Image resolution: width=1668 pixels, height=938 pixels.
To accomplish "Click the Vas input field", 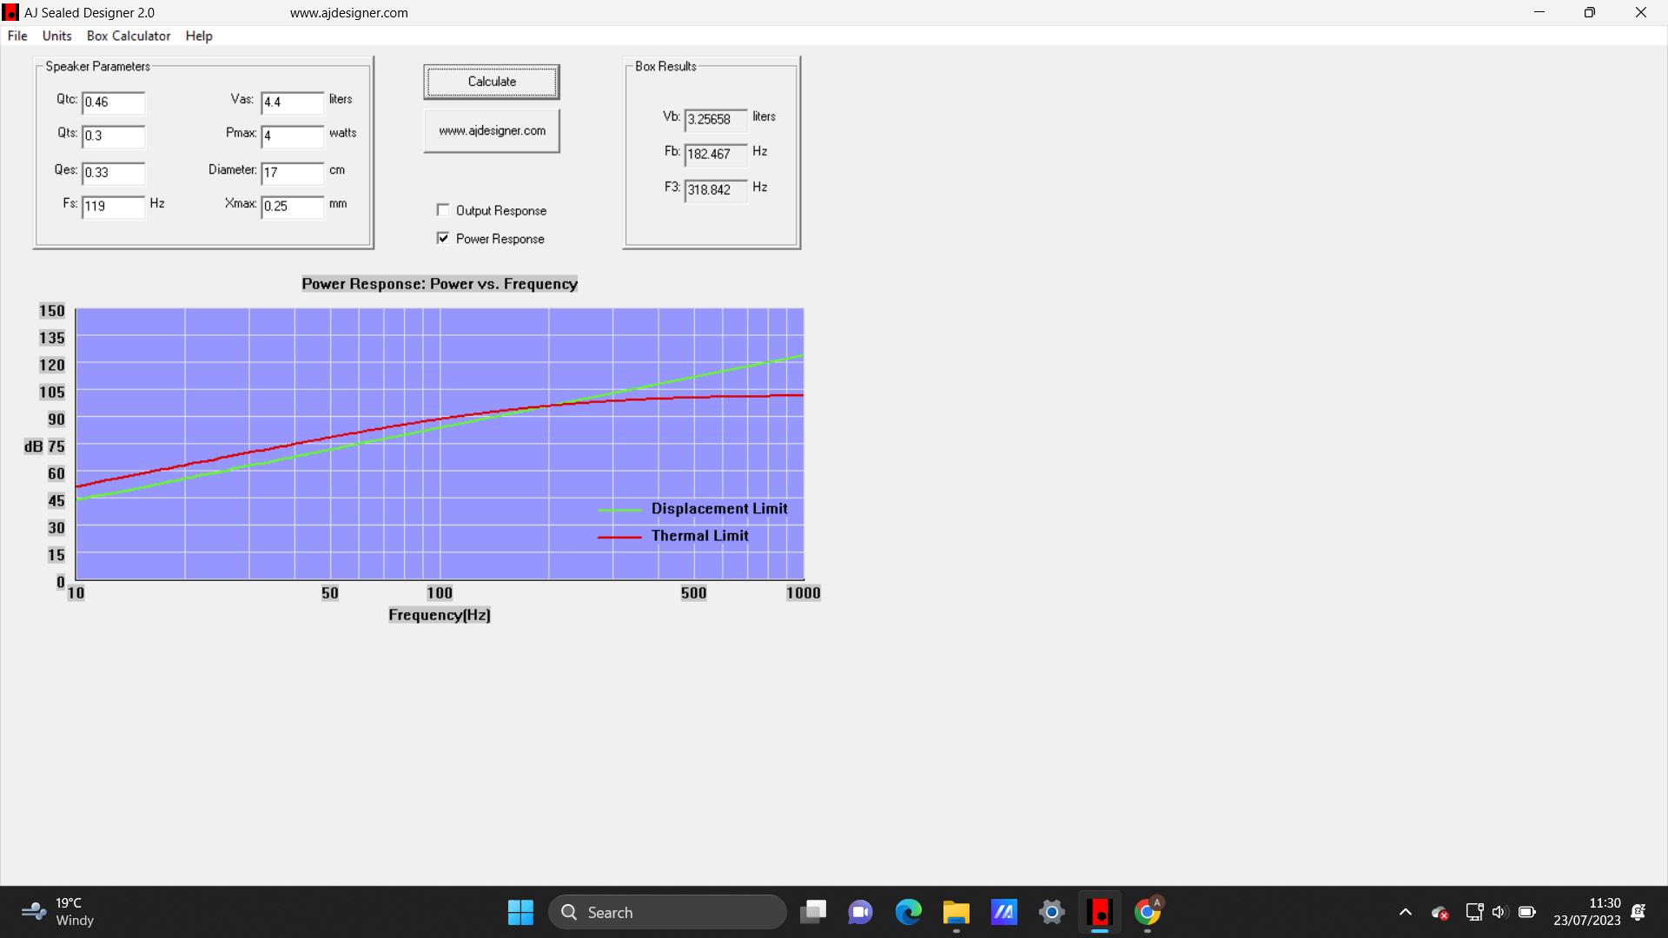I will pos(293,102).
